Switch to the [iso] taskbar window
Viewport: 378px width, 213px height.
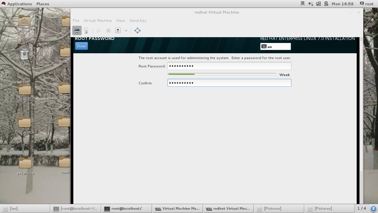(25, 209)
